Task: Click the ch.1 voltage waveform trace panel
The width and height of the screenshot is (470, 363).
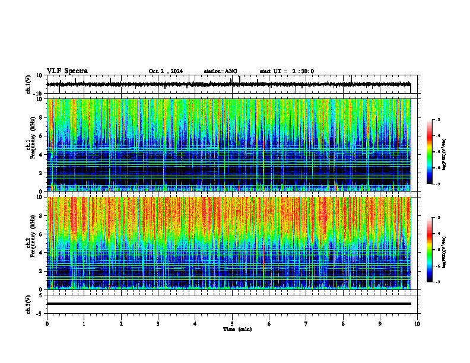Action: tap(233, 84)
